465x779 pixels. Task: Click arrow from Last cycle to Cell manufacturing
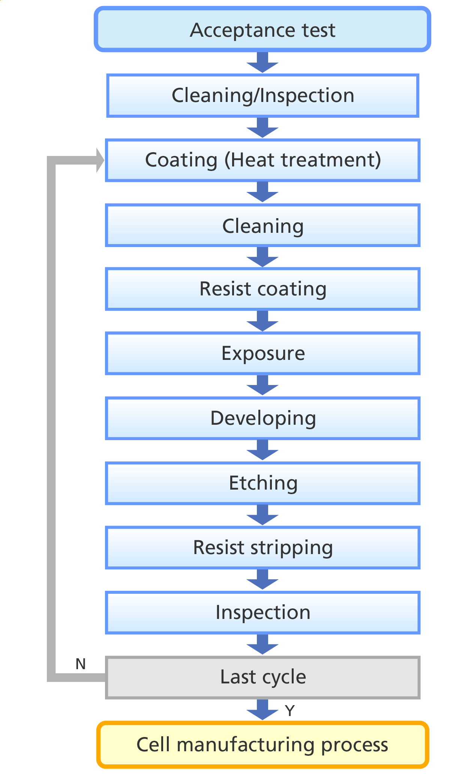pyautogui.click(x=262, y=709)
